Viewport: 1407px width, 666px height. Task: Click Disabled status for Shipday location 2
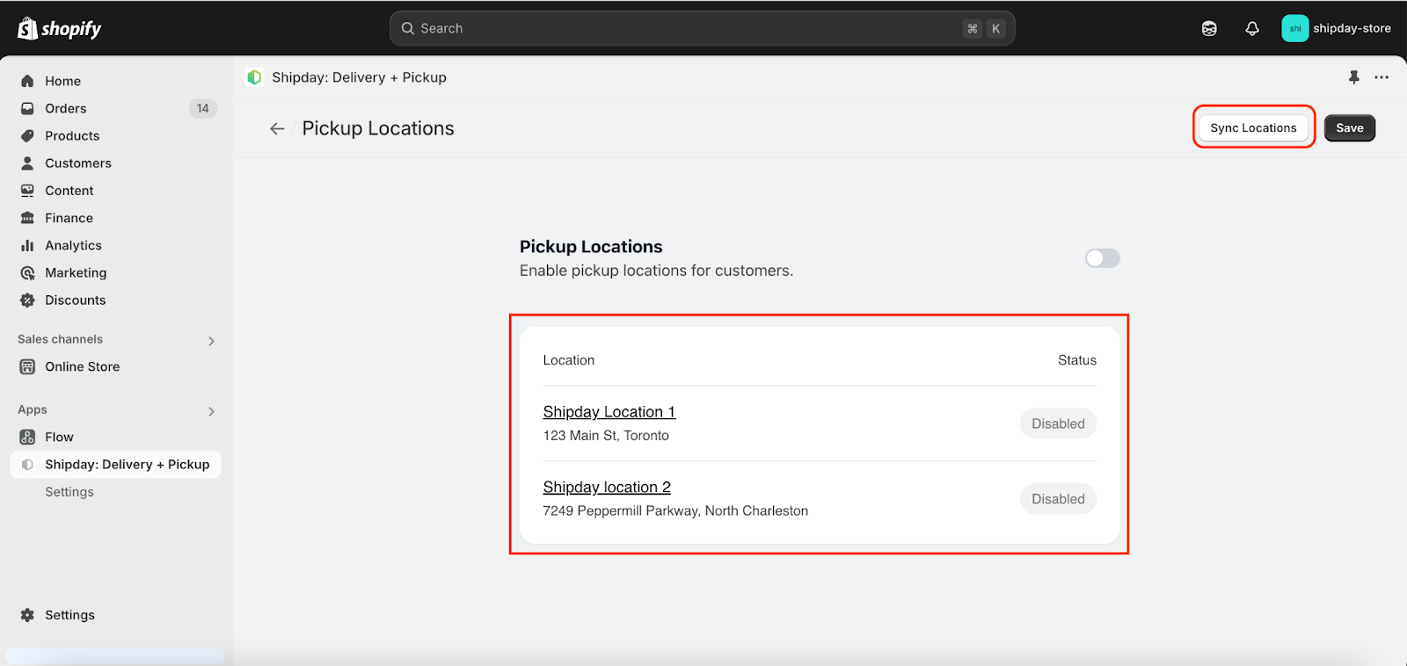(x=1058, y=499)
